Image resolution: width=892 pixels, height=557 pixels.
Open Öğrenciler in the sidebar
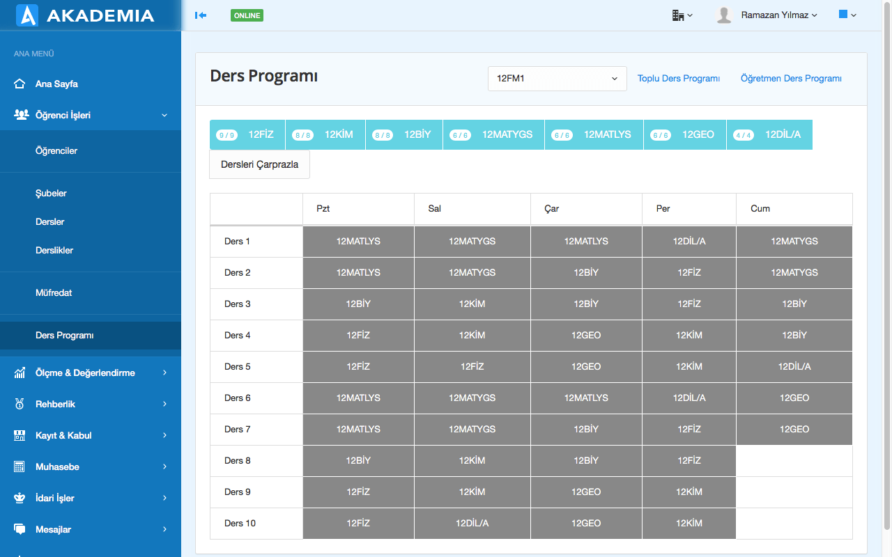click(56, 150)
